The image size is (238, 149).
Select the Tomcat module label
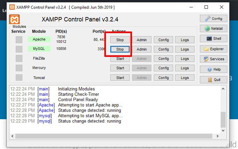click(x=39, y=78)
